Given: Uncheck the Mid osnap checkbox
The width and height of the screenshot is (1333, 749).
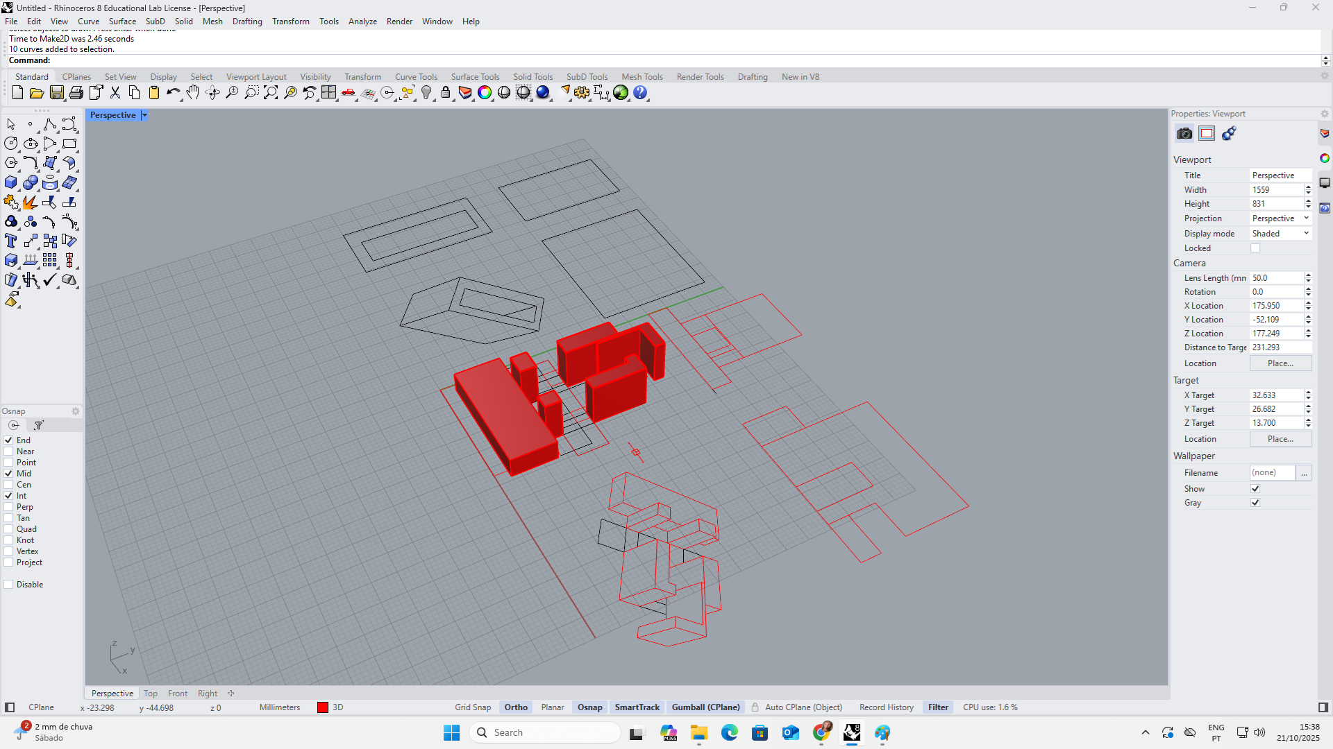Looking at the screenshot, I should (x=9, y=474).
